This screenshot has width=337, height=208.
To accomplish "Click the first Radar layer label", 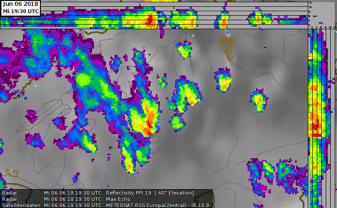I will (x=9, y=193).
